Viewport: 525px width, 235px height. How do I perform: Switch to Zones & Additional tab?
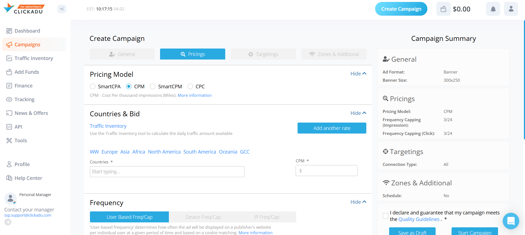(334, 54)
